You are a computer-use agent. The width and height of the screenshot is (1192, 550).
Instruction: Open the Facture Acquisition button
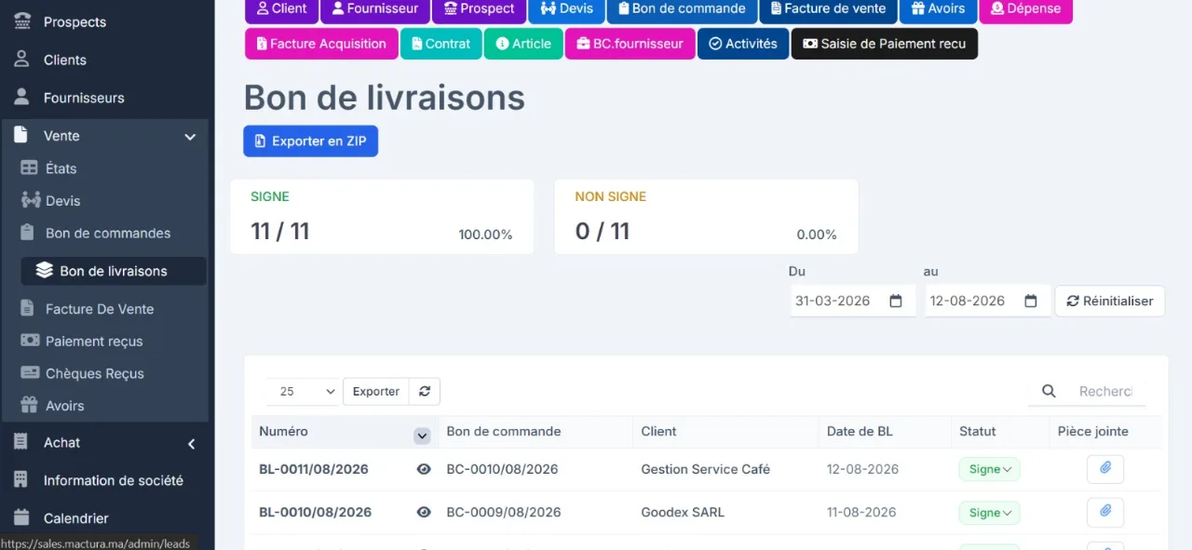click(x=321, y=44)
